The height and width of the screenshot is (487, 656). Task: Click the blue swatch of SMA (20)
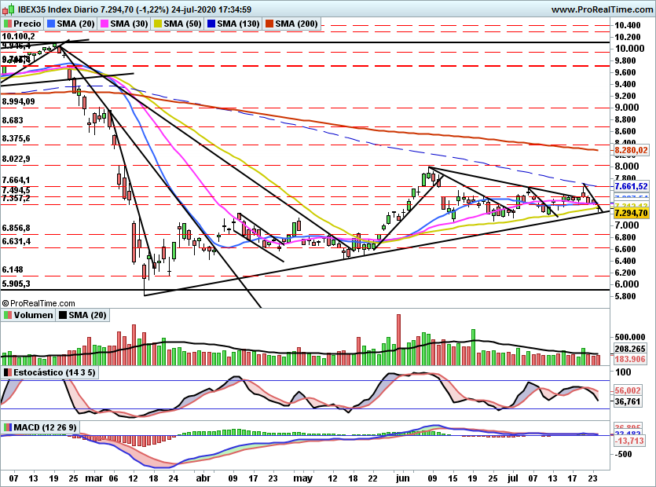51,24
